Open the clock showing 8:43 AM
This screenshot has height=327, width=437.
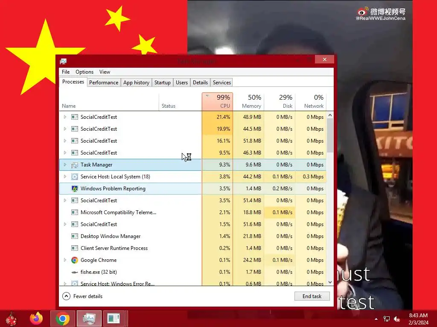coord(418,319)
